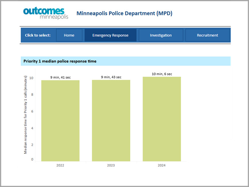Click the "9 min, 43 sec" label
The image size is (249, 187).
coord(111,77)
